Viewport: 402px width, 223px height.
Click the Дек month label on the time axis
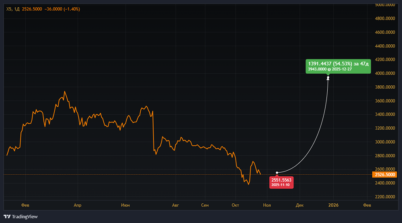pyautogui.click(x=299, y=205)
